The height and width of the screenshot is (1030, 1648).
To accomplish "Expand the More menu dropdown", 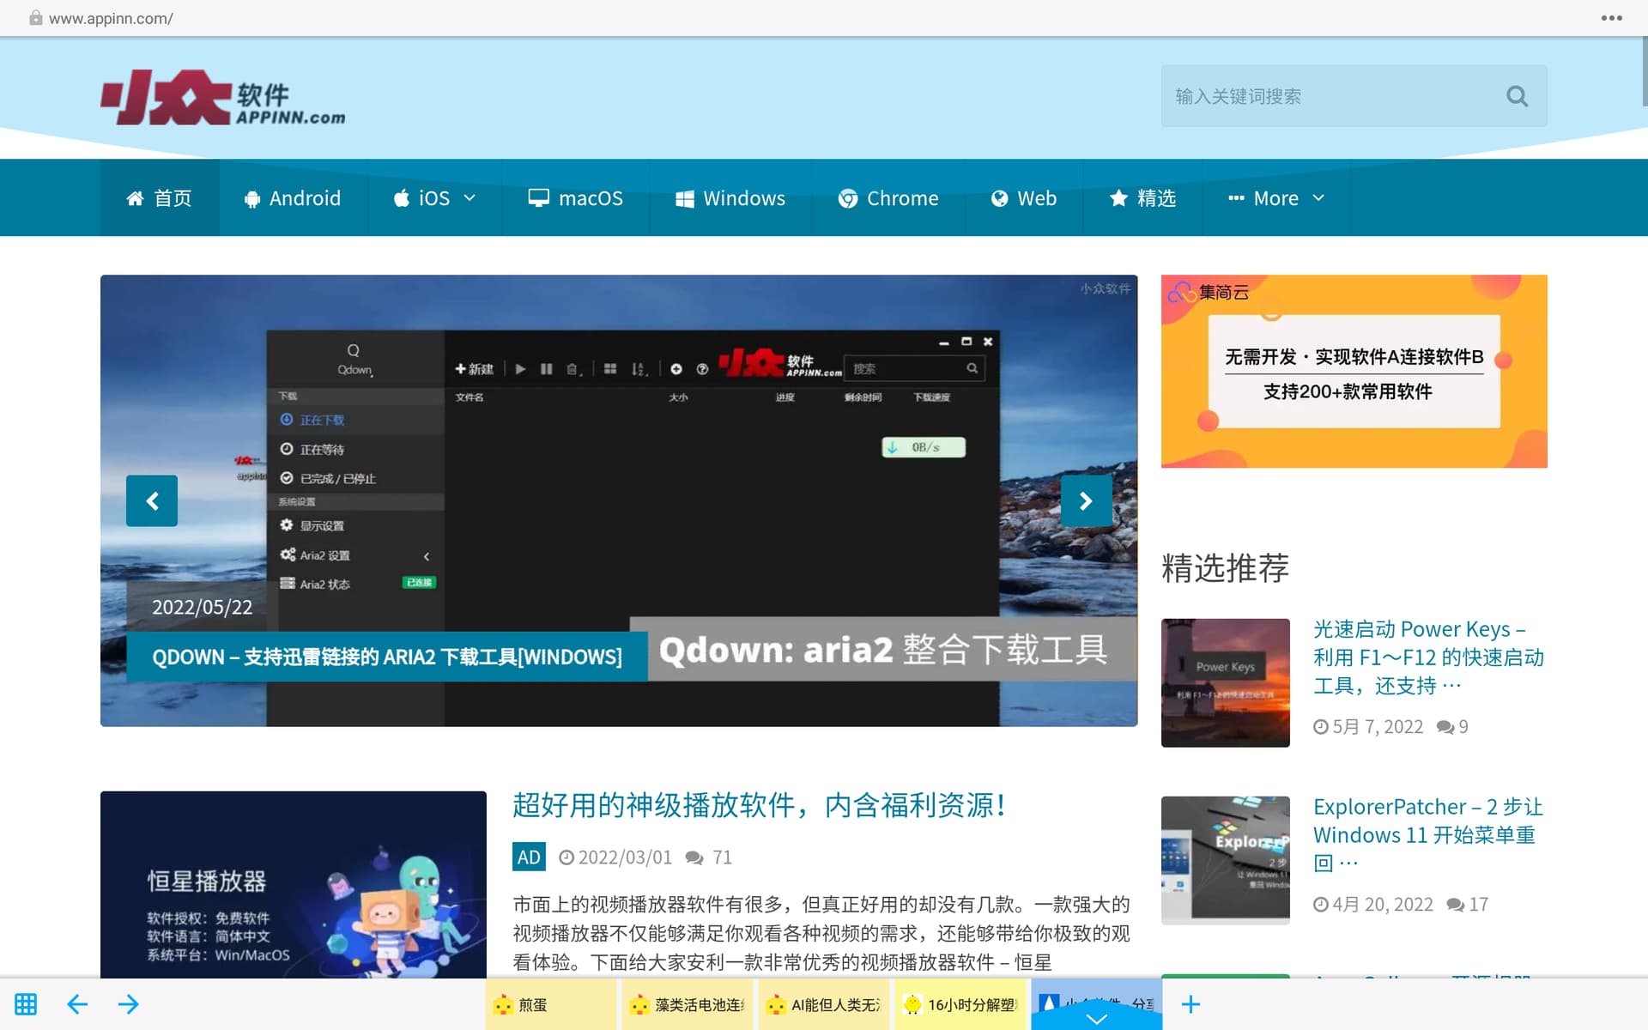I will point(1275,198).
